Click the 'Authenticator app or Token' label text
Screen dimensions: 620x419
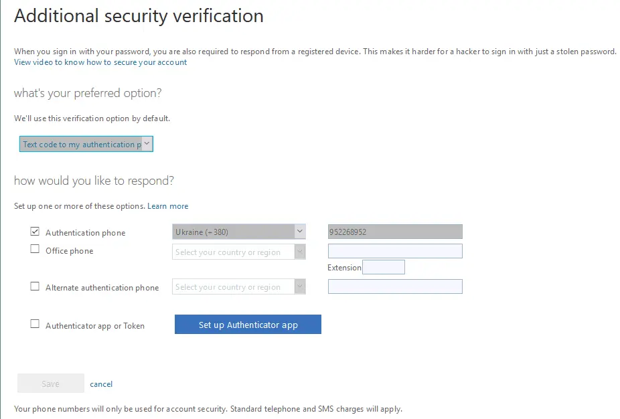tap(95, 326)
